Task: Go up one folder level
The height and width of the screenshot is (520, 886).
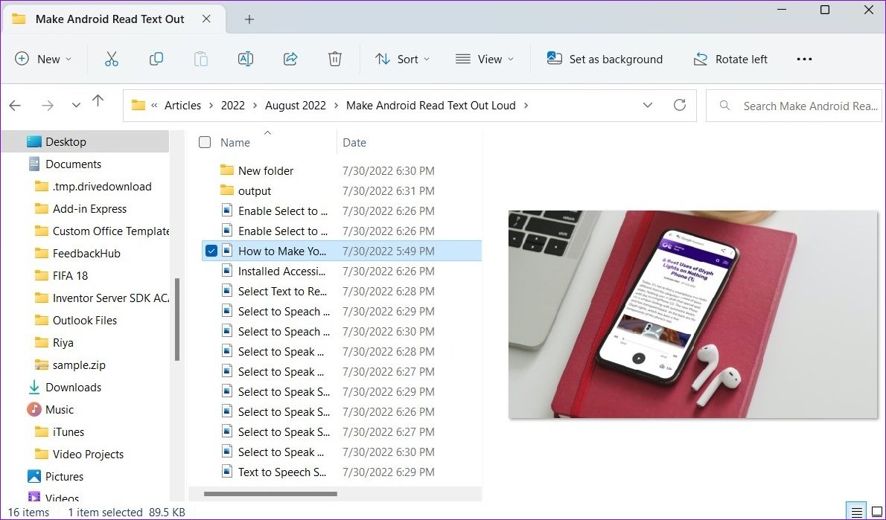Action: (98, 101)
